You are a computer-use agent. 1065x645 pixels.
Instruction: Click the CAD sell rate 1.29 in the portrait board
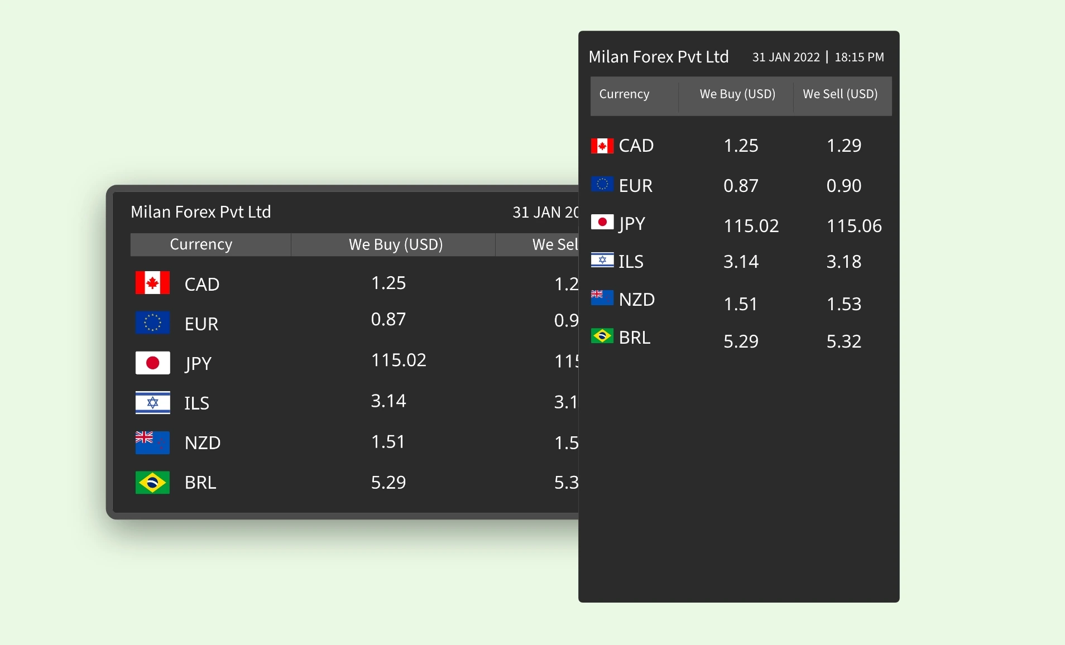(x=844, y=146)
